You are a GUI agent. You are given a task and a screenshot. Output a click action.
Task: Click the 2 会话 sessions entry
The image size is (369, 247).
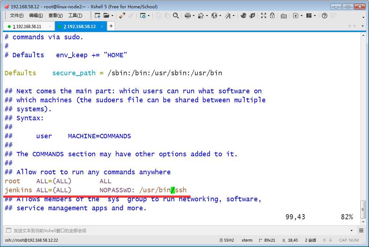click(x=311, y=240)
